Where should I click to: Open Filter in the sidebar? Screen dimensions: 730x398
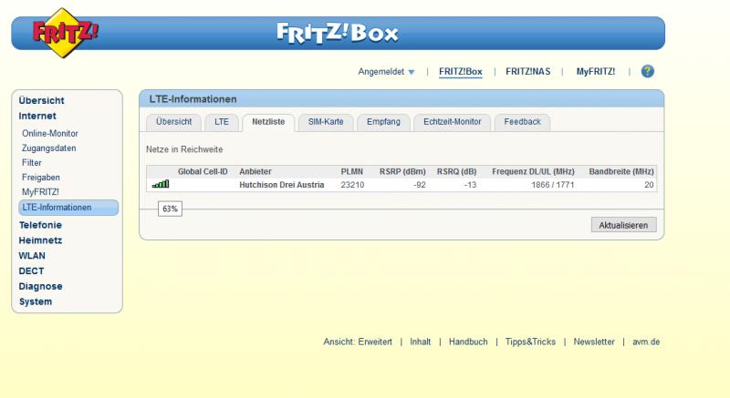pos(32,162)
